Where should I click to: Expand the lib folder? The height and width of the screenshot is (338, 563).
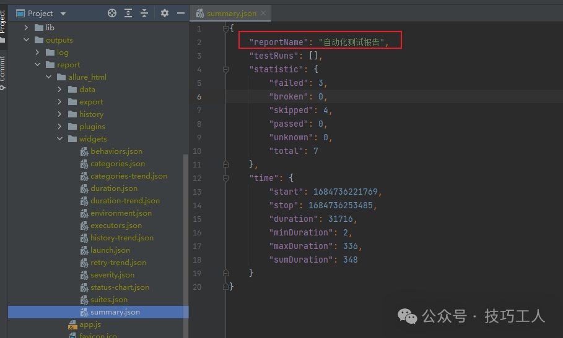[27, 28]
